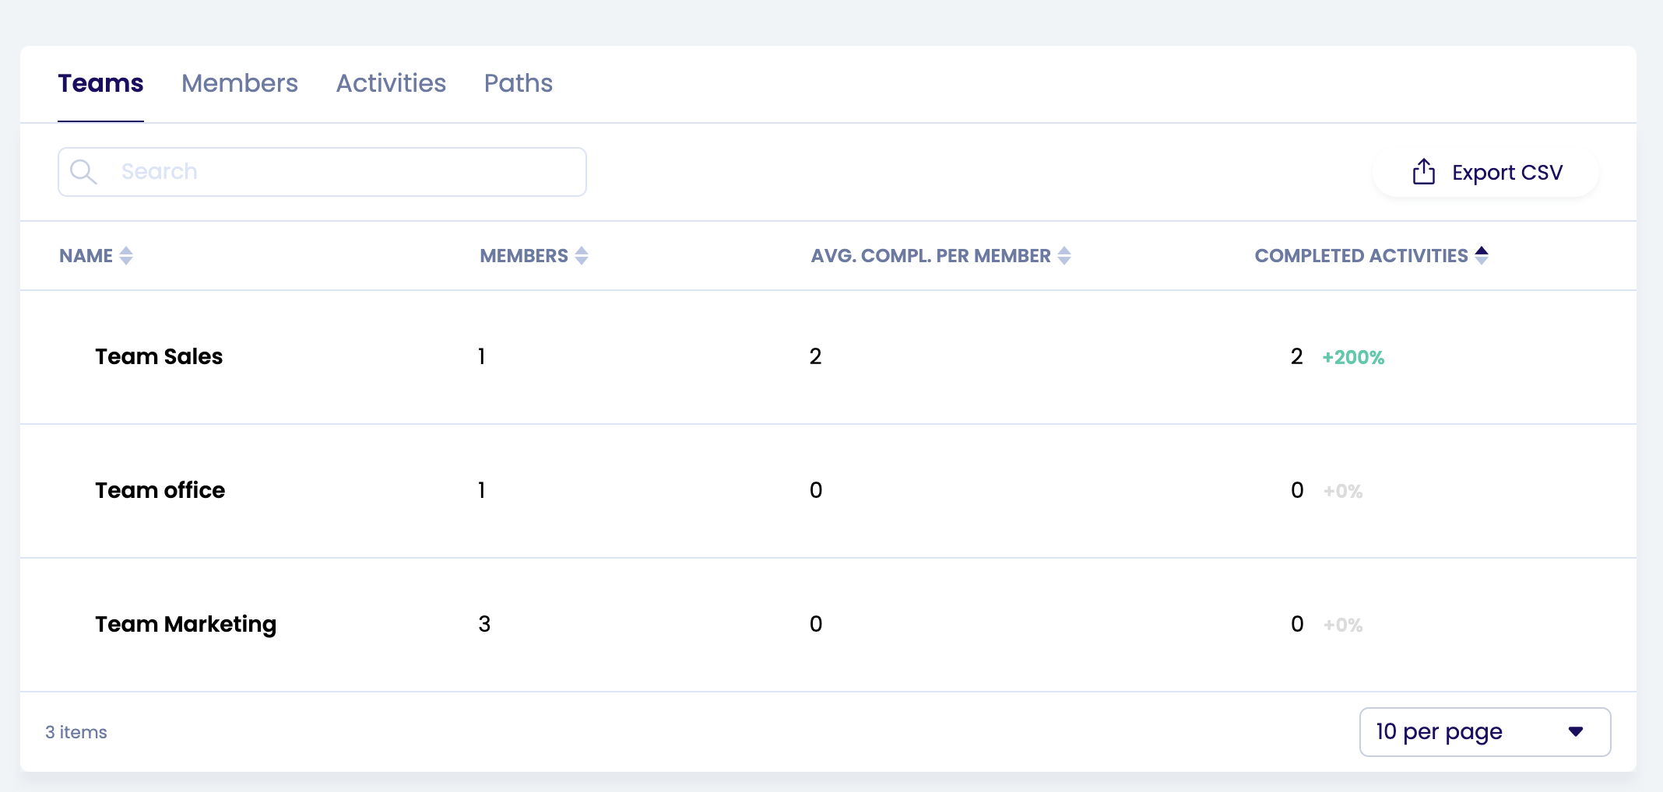Screen dimensions: 1663x792
Task: Sort by Members column arrows
Action: click(x=582, y=256)
